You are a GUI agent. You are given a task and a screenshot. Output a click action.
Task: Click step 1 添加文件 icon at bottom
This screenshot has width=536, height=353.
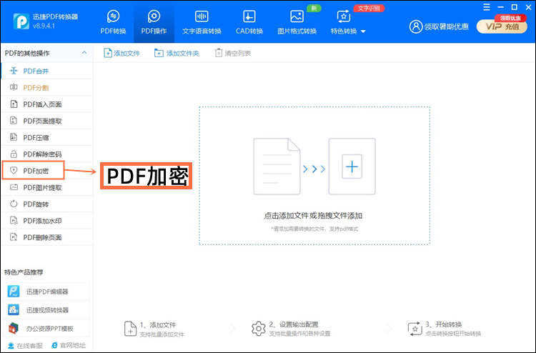[x=130, y=329]
